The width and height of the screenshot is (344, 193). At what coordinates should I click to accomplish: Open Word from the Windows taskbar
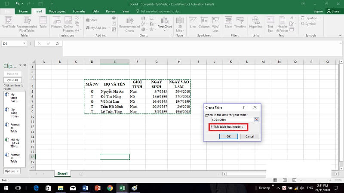[x=85, y=188]
